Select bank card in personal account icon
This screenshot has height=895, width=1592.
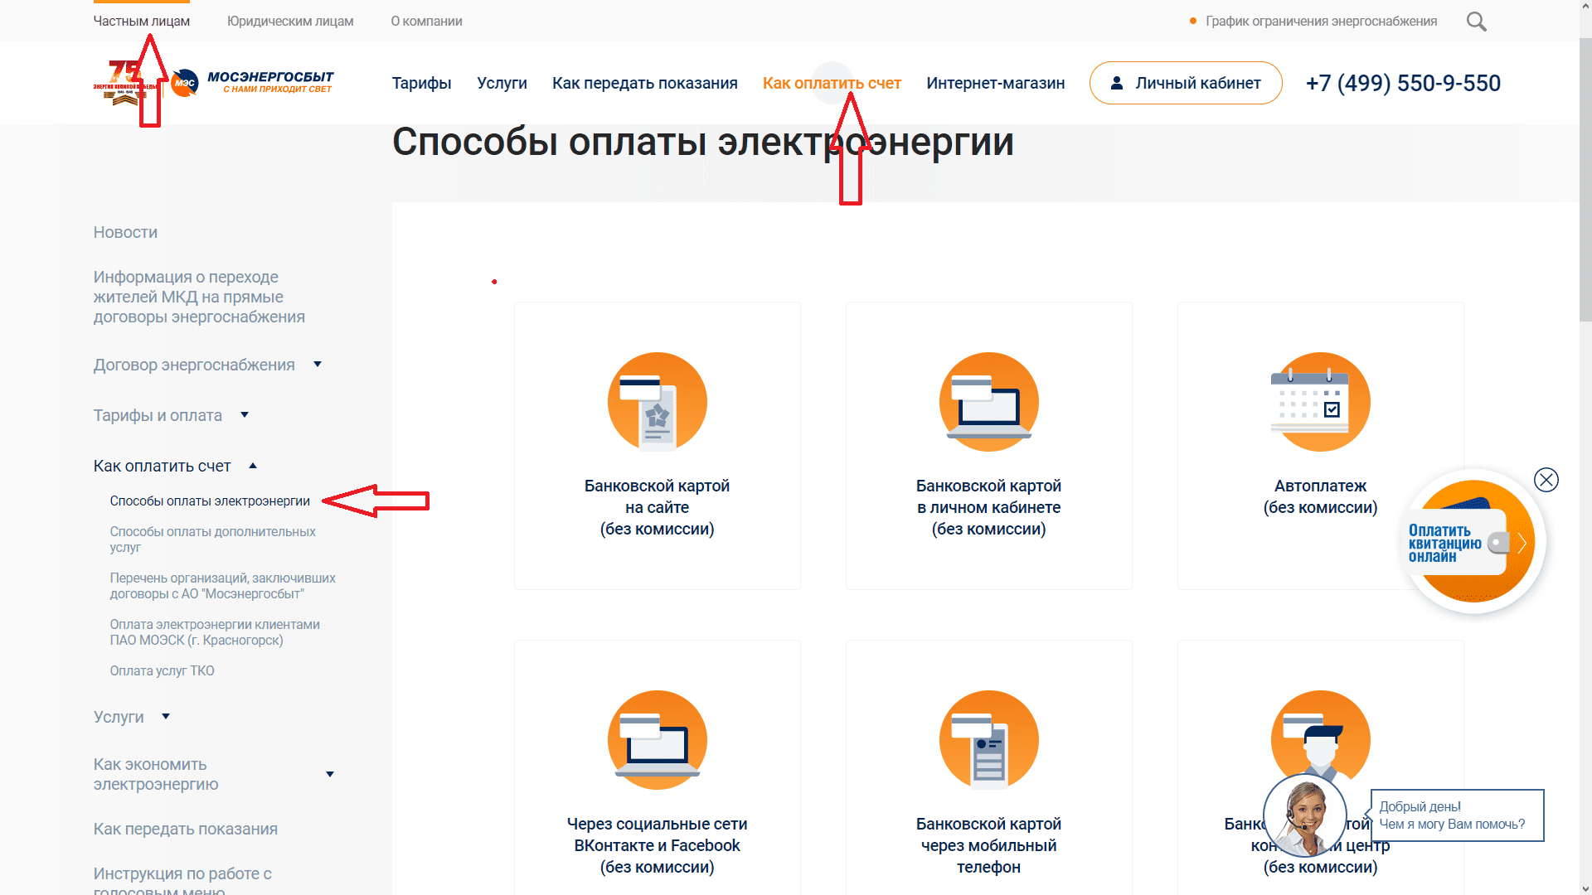coord(988,402)
